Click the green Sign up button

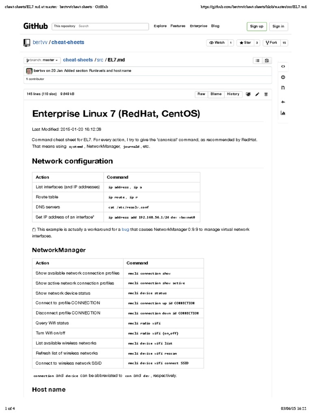pos(256,26)
